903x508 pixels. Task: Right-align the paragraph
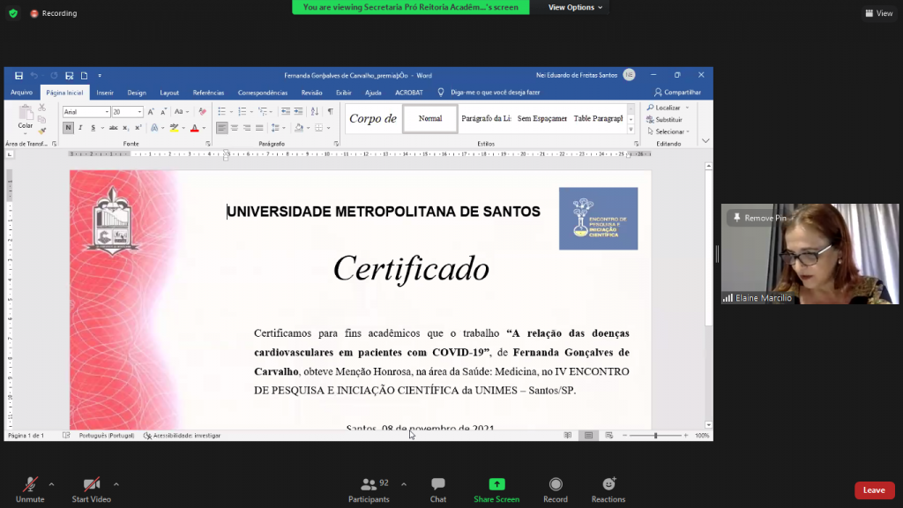point(247,128)
